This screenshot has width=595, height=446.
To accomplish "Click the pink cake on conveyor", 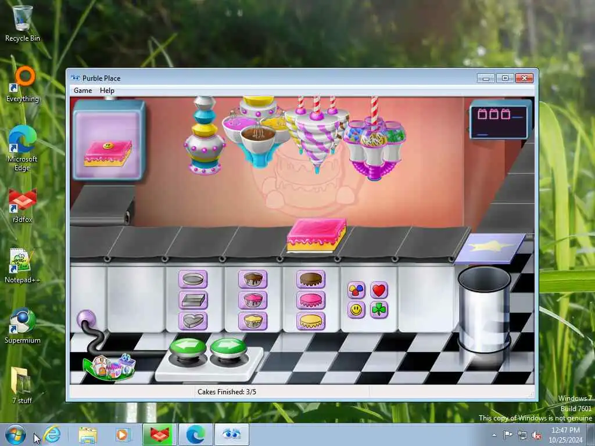I will click(x=317, y=235).
